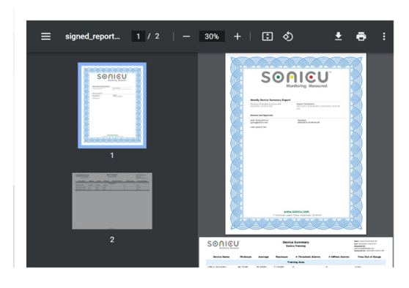The width and height of the screenshot is (409, 288).
Task: Rotate the document counterclockwise
Action: pos(288,37)
